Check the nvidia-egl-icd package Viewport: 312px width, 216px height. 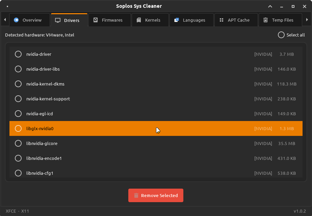pyautogui.click(x=18, y=114)
